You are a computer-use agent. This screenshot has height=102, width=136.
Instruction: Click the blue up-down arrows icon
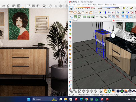[x=109, y=12]
